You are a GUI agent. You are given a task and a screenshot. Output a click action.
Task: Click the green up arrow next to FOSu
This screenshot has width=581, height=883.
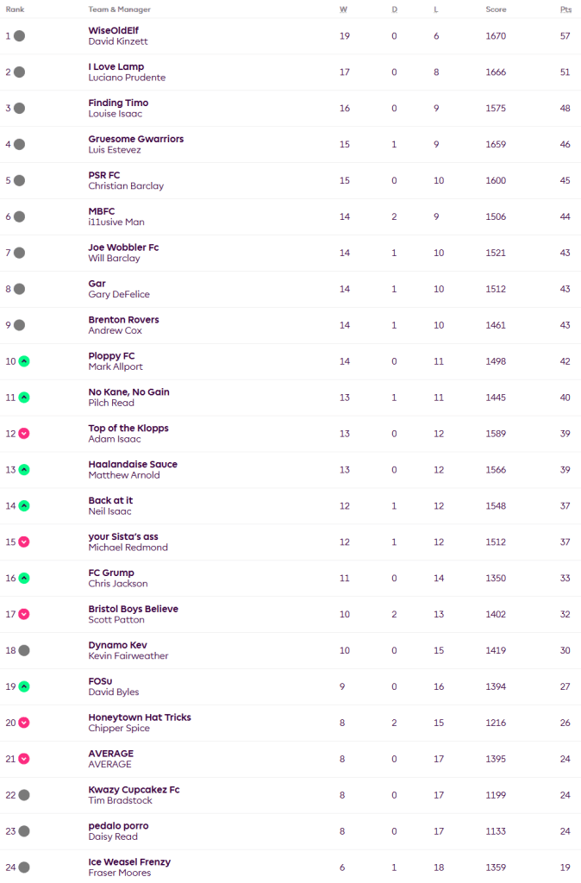click(24, 686)
